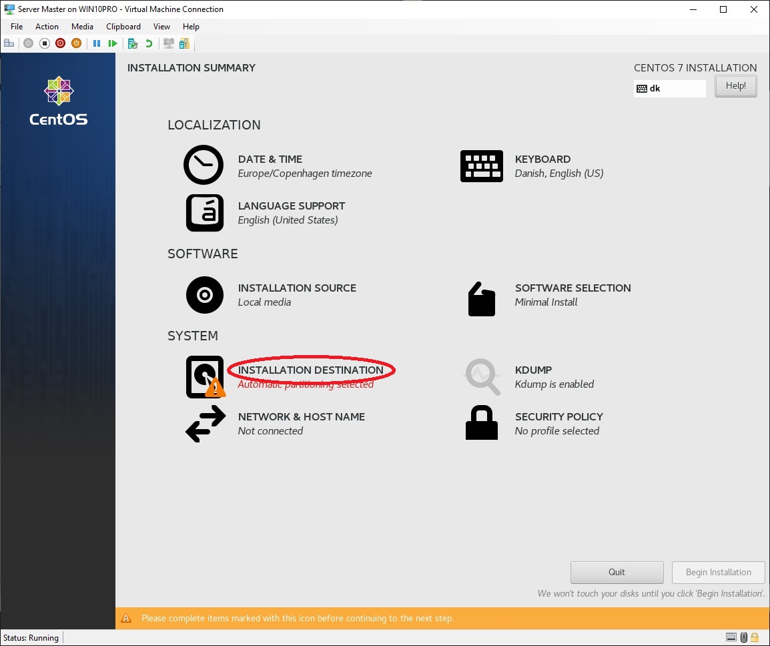Open the File menu
The width and height of the screenshot is (770, 646).
tap(17, 27)
